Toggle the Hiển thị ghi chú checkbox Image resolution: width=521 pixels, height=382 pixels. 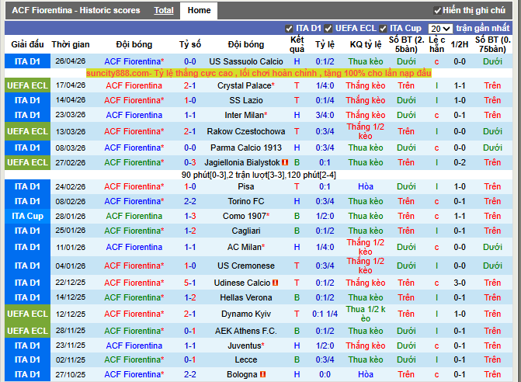(437, 11)
